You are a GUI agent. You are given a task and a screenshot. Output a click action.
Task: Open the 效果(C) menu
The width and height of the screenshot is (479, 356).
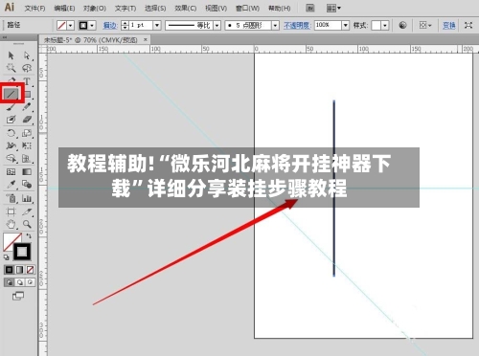point(185,8)
